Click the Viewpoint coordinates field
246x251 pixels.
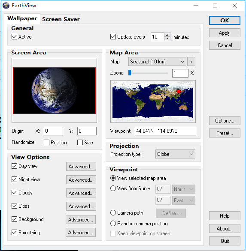(x=165, y=131)
